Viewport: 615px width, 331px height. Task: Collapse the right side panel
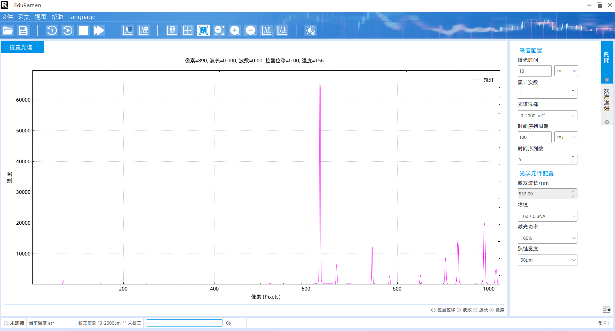[606, 310]
